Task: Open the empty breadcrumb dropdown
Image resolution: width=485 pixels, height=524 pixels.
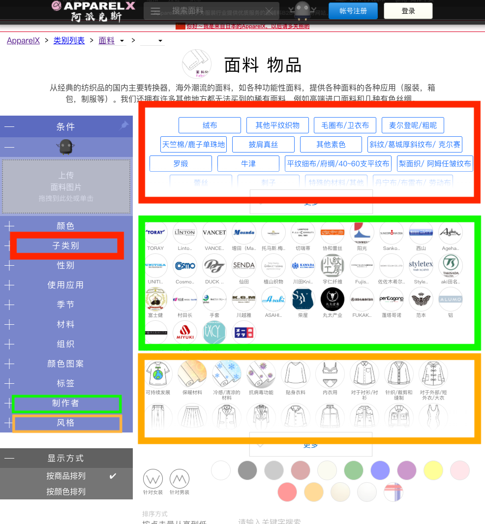Action: pos(152,41)
